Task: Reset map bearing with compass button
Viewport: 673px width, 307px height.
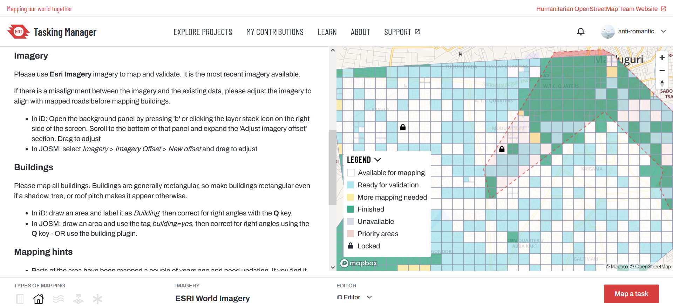Action: tap(662, 84)
